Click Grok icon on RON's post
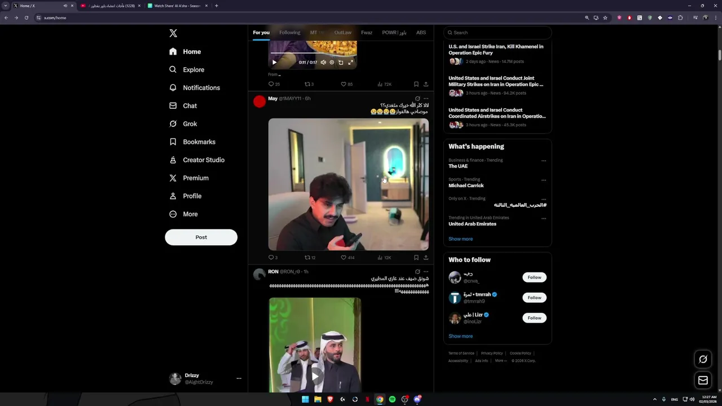 pos(417,272)
